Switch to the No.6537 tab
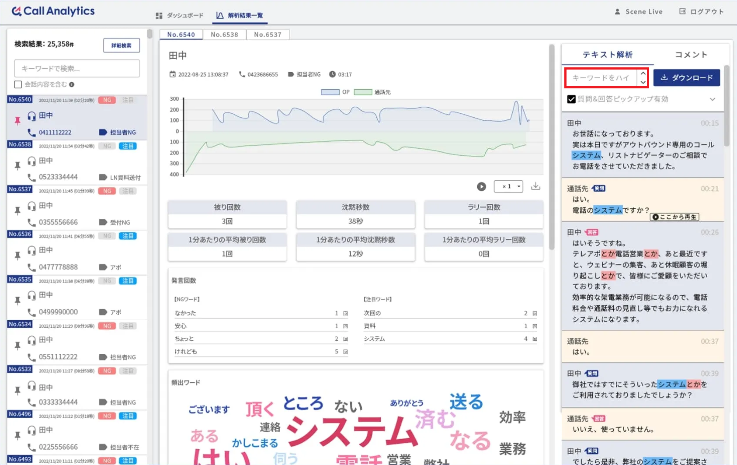This screenshot has height=465, width=737. tap(268, 35)
